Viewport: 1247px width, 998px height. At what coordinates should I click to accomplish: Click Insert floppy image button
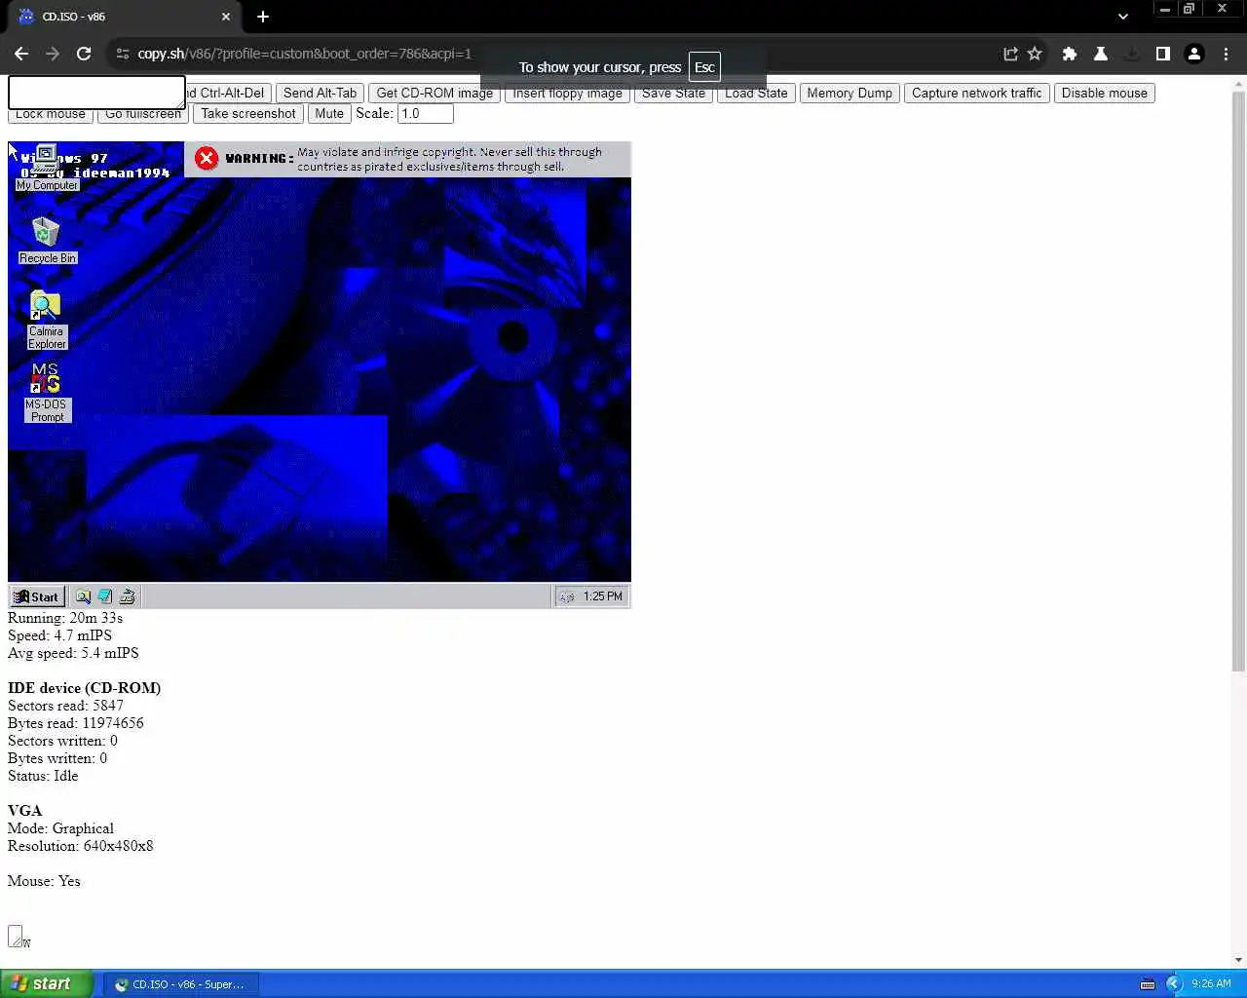568,94
